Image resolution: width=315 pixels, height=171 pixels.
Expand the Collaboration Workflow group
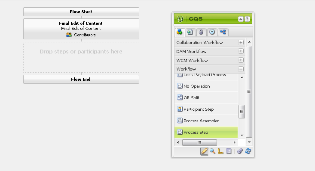tap(241, 43)
